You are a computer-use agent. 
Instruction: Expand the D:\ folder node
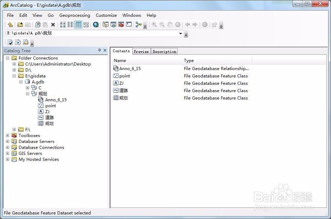click(14, 70)
